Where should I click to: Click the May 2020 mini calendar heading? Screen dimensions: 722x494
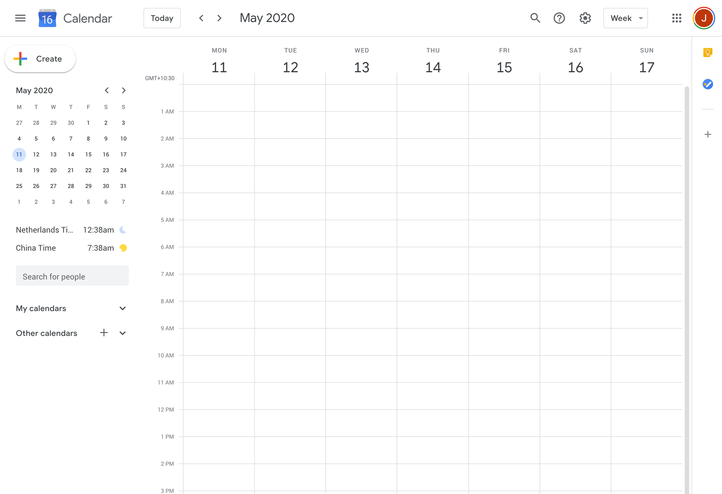coord(34,90)
